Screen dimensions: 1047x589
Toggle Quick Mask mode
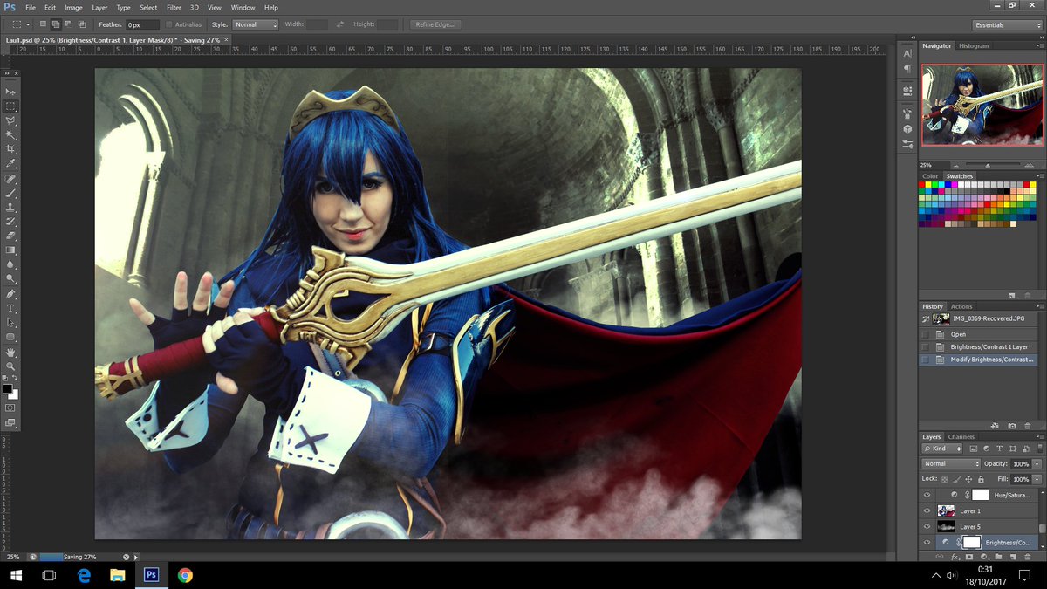10,408
